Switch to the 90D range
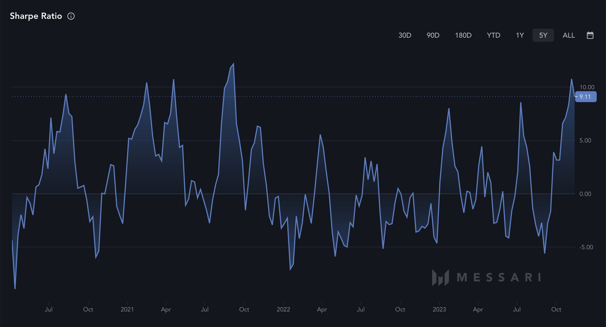The width and height of the screenshot is (606, 327). click(433, 35)
